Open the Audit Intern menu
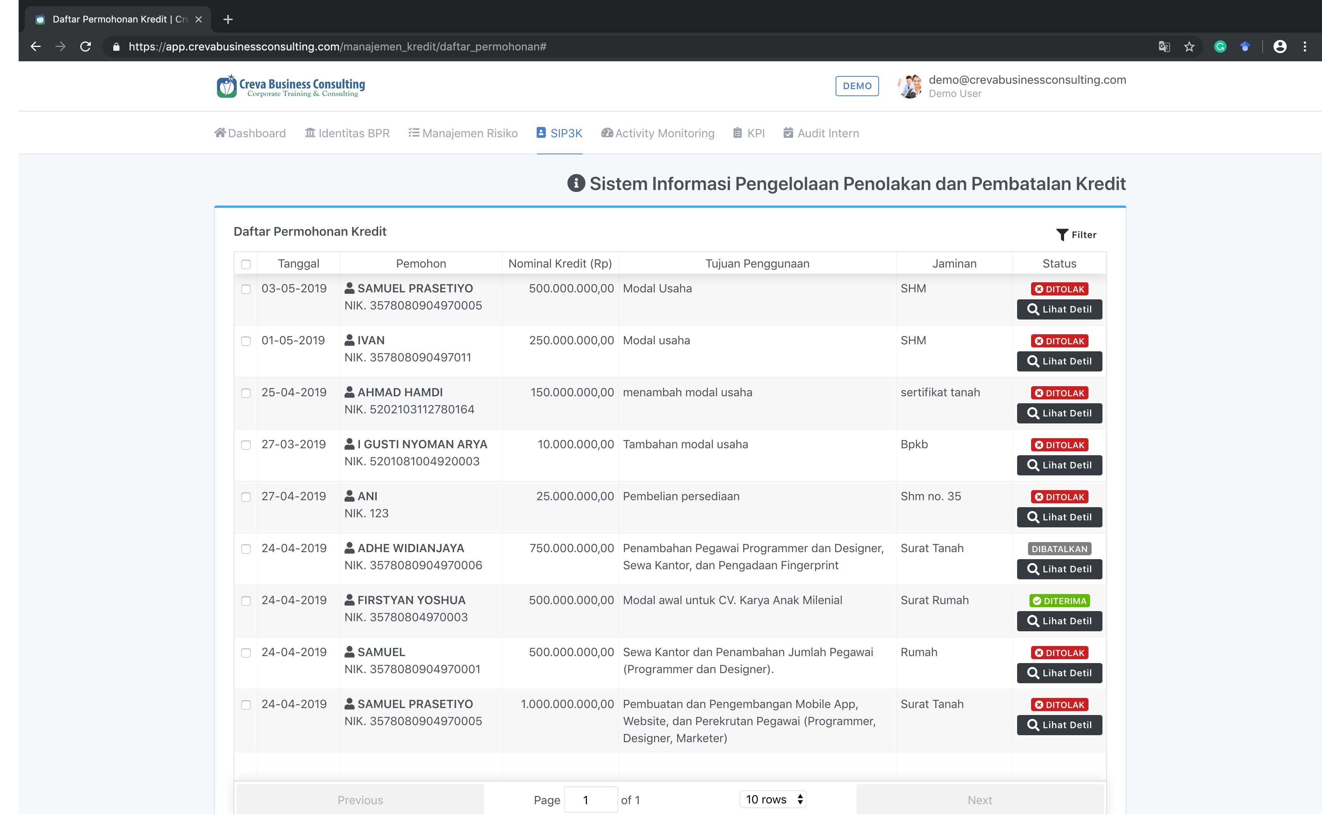Viewport: 1322px width, 836px height. (x=821, y=133)
